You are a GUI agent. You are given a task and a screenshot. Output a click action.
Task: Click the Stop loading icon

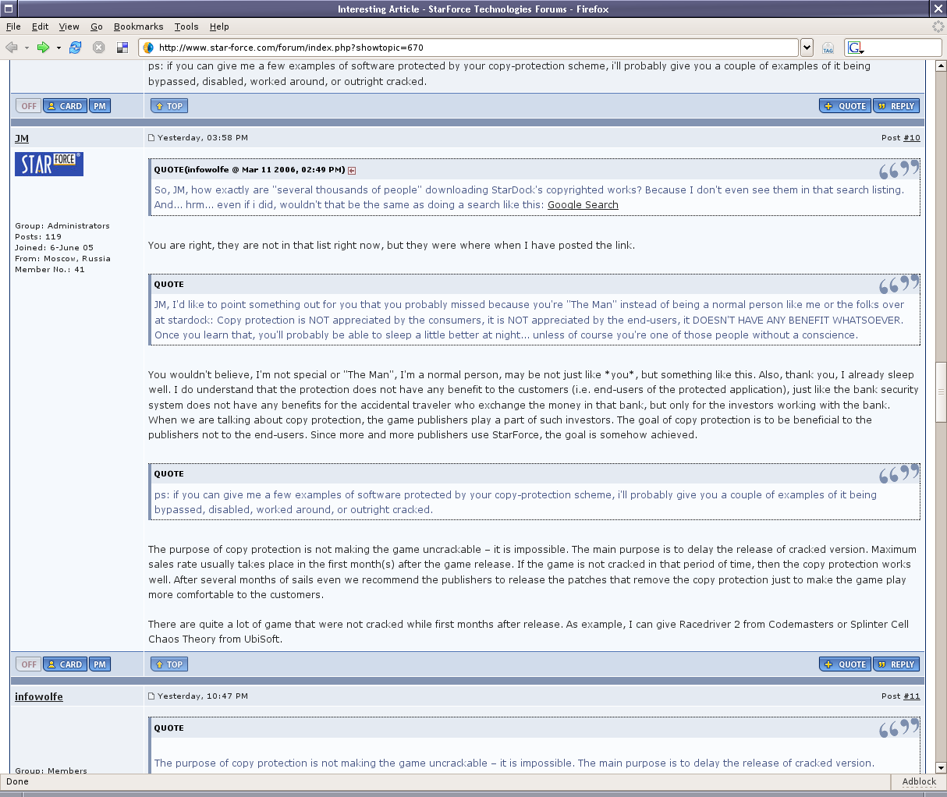[x=99, y=48]
